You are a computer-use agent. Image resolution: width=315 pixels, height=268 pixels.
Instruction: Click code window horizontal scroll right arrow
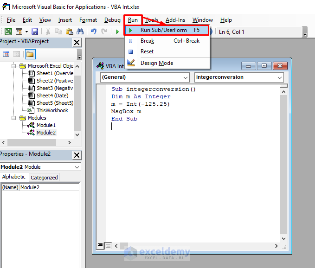coord(276,246)
